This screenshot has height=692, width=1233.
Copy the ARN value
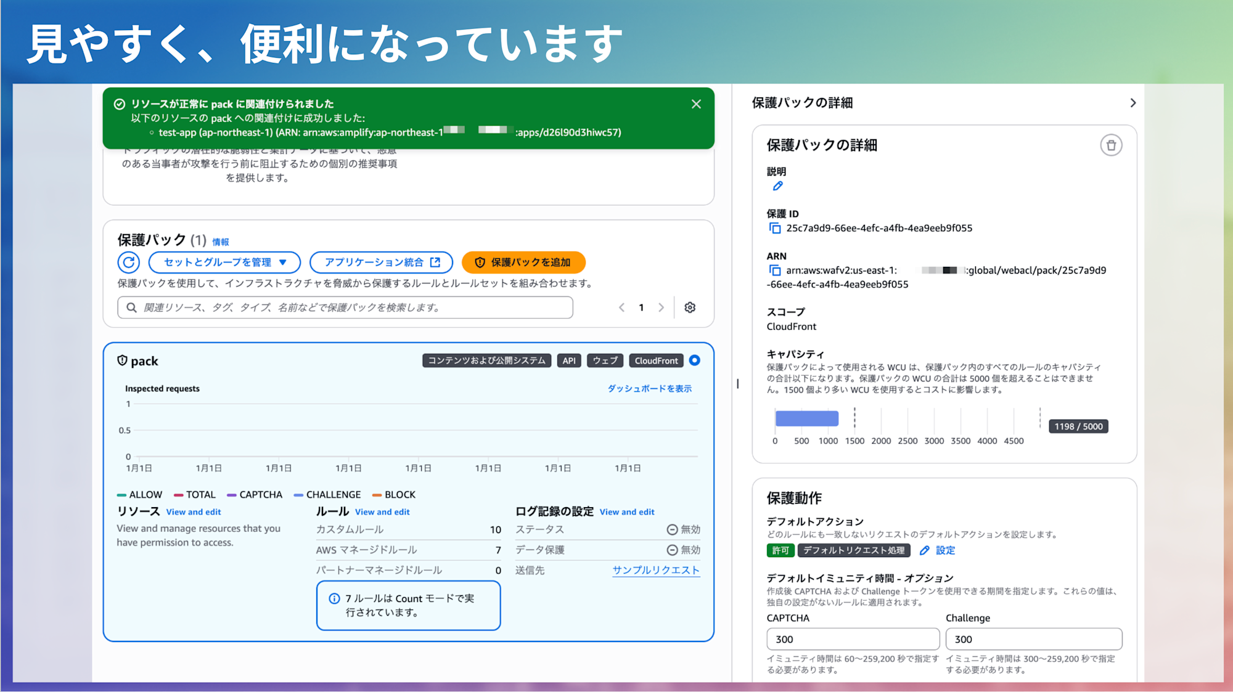coord(775,271)
